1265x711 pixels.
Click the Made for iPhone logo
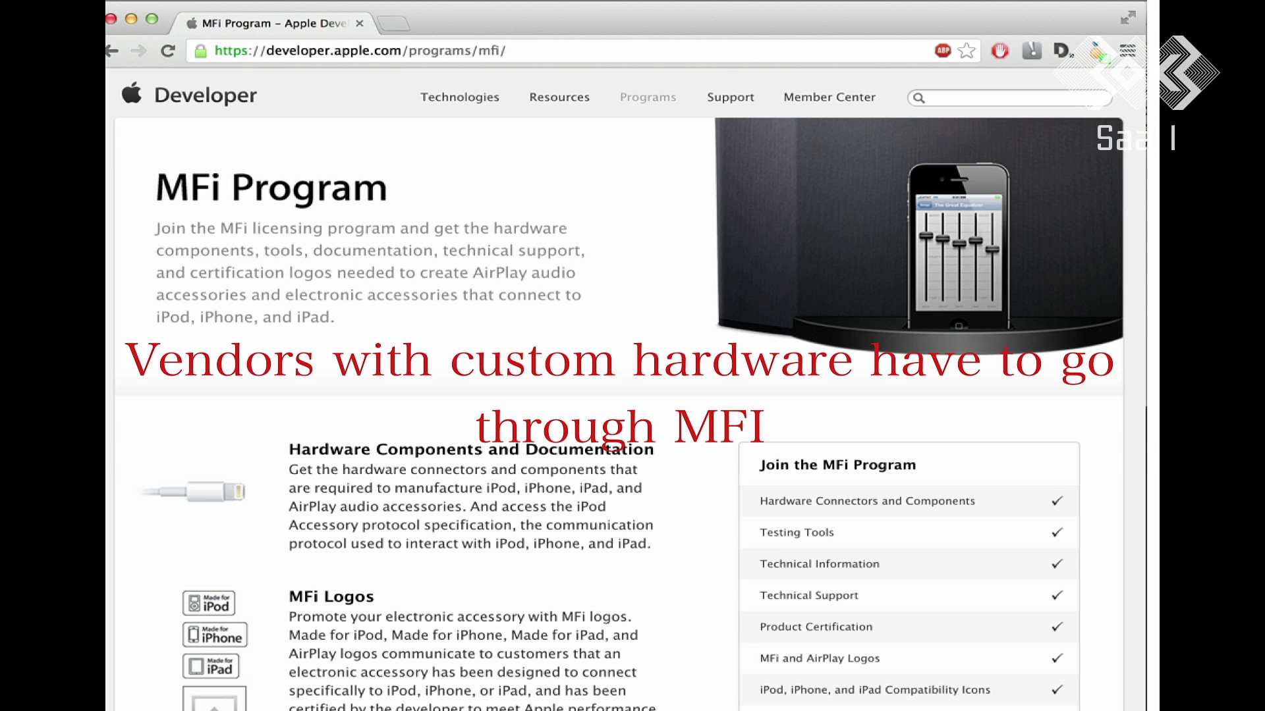point(215,635)
